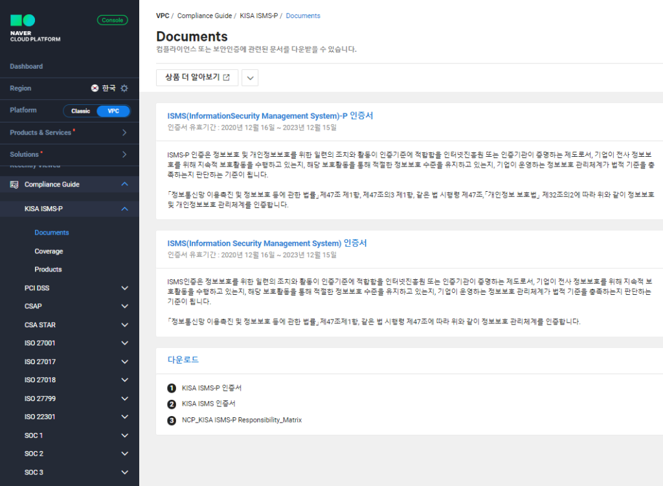
Task: Expand the CSA STAR chevron
Action: click(x=125, y=325)
